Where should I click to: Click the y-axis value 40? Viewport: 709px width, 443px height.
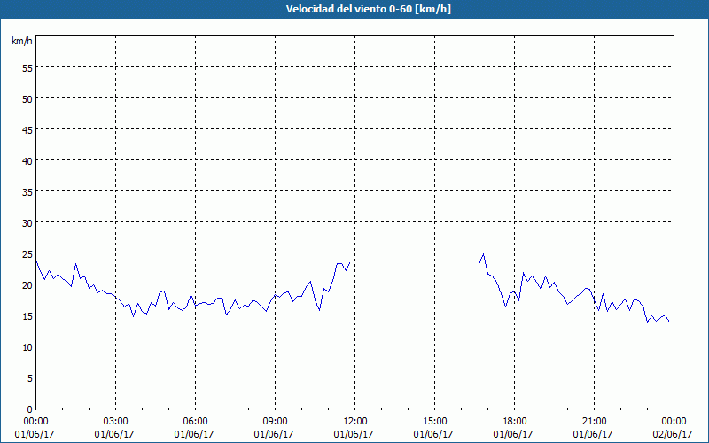(27, 161)
